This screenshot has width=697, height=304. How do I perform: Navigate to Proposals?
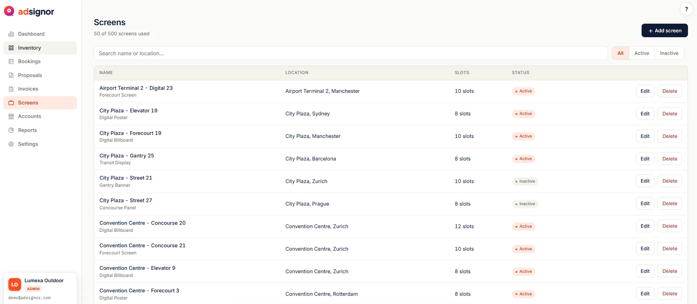[x=40, y=75]
